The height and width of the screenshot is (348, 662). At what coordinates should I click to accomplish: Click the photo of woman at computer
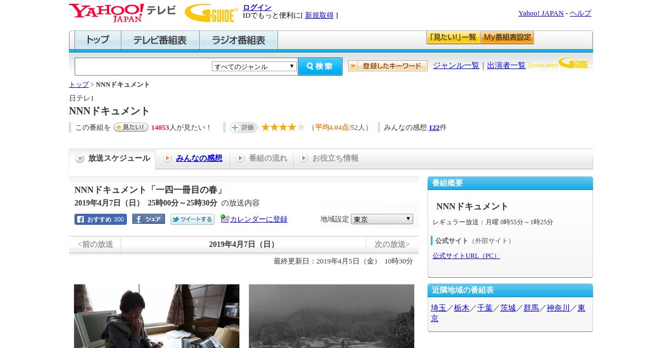pyautogui.click(x=157, y=316)
